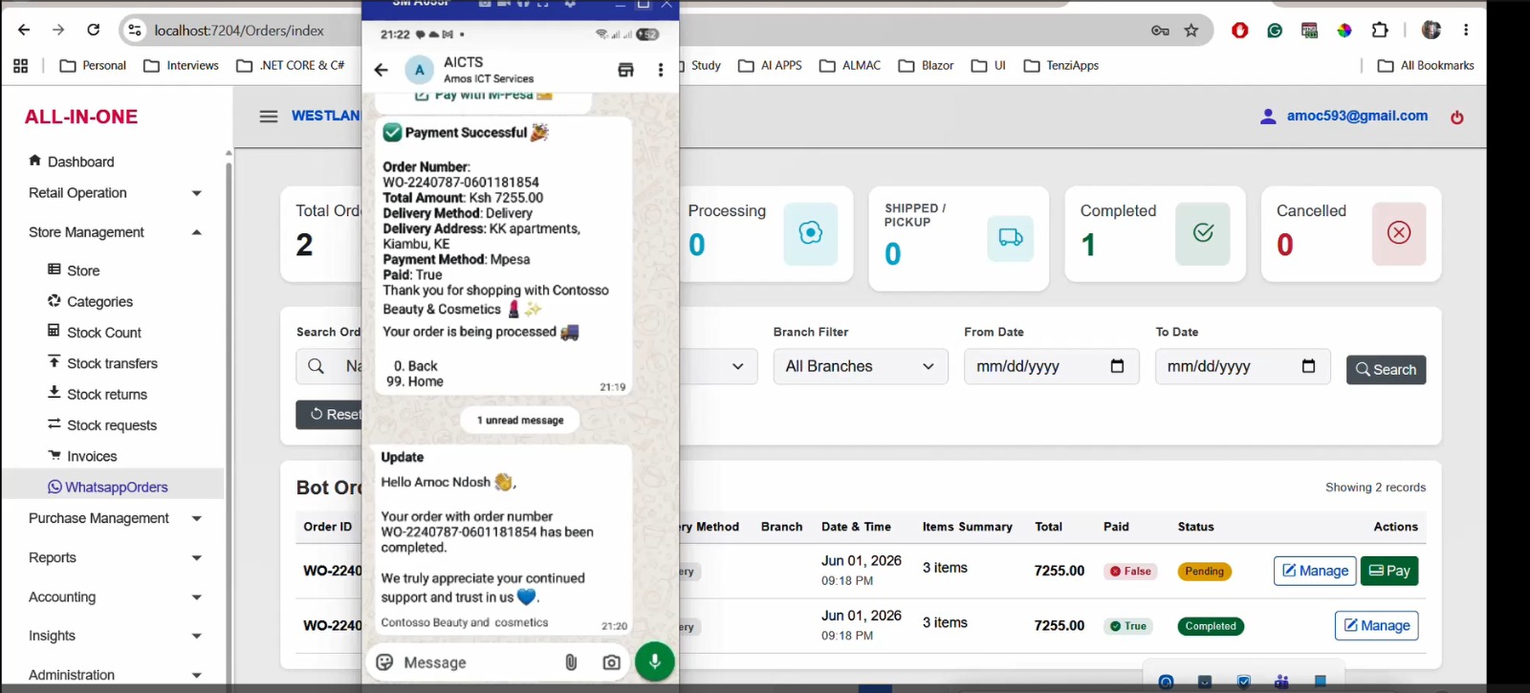The image size is (1530, 693).
Task: Click the Completed status badge
Action: coord(1211,626)
